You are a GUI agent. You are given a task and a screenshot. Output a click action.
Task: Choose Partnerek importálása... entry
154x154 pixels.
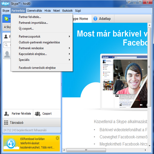coord(42,23)
